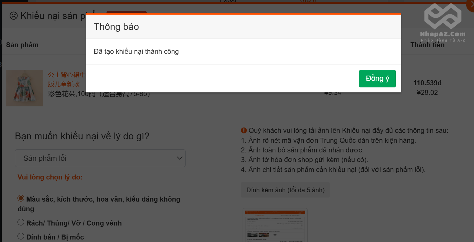Open the uploaded attachment image preview

[275, 225]
